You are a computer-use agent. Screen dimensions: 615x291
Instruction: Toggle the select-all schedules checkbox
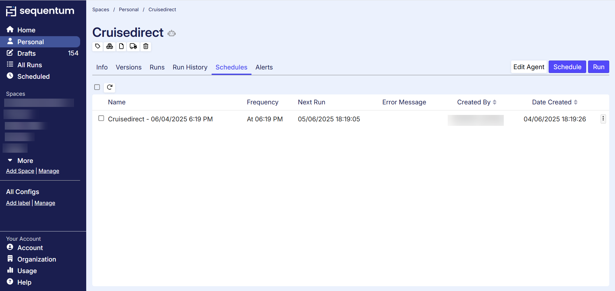(97, 87)
